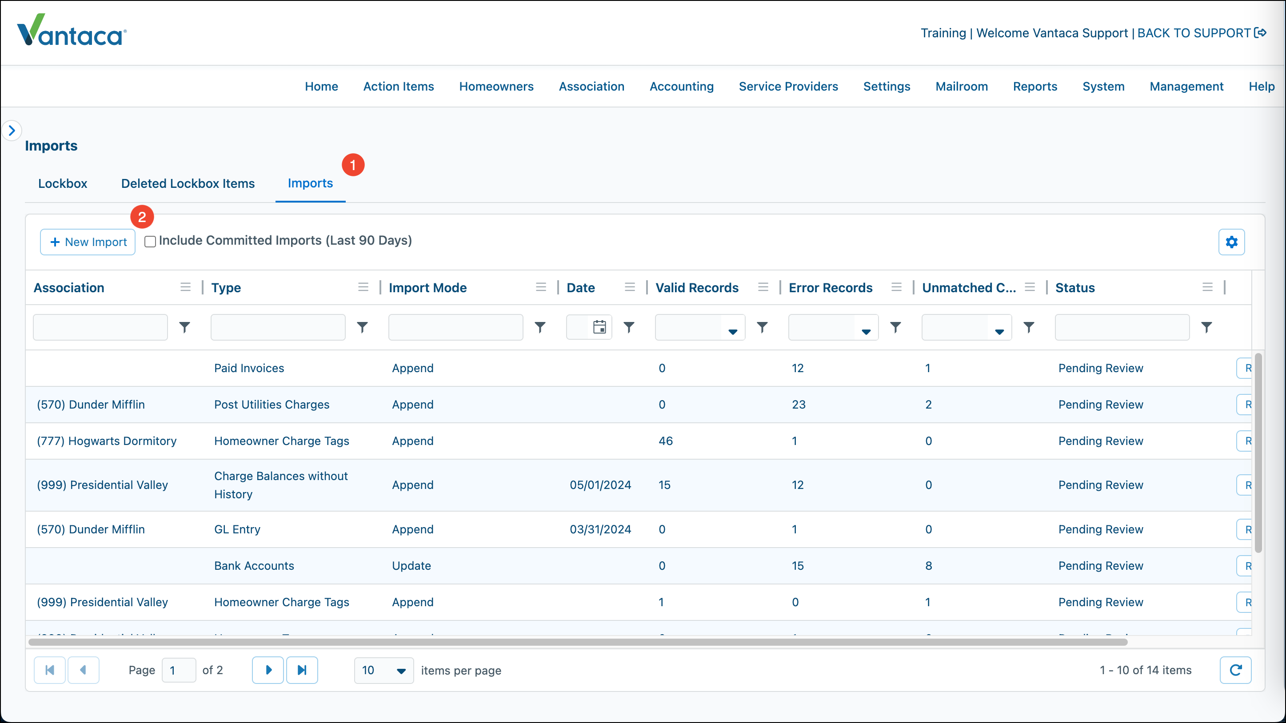The width and height of the screenshot is (1286, 723).
Task: Open the Action Items menu
Action: [x=399, y=86]
